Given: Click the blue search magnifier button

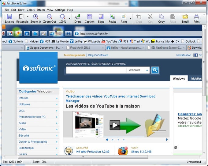Looking at the screenshot, I should click(x=155, y=70).
